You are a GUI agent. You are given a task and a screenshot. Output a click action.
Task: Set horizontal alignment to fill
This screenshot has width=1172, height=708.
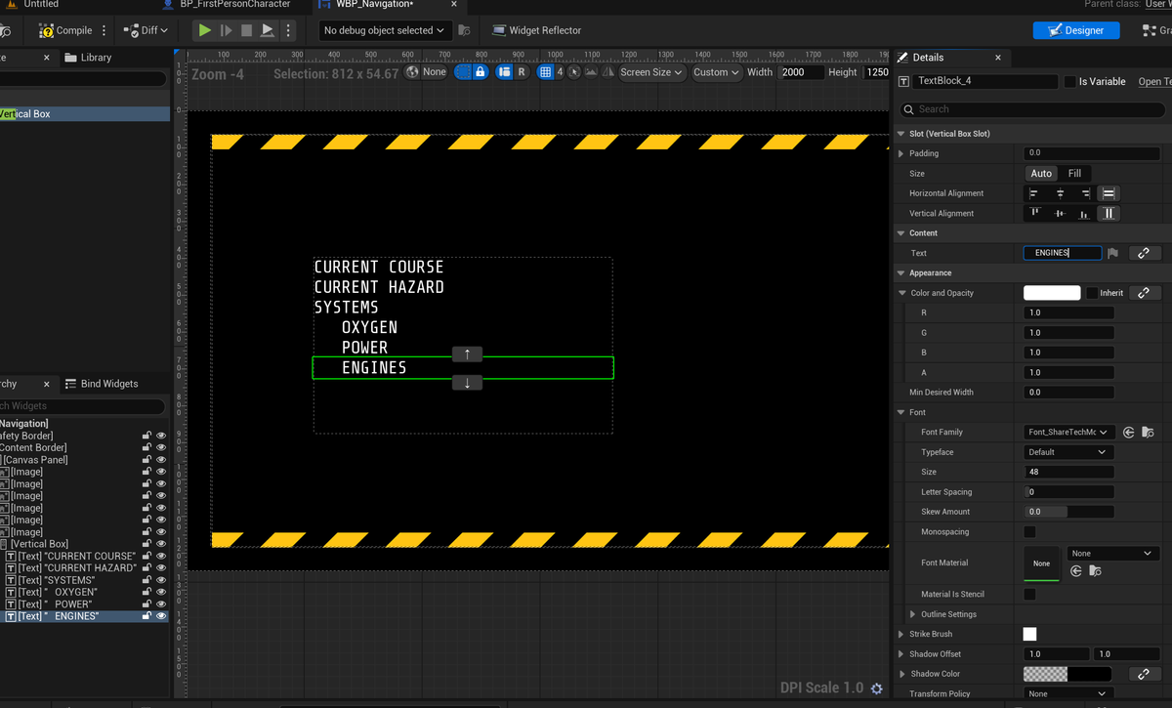[x=1109, y=193]
